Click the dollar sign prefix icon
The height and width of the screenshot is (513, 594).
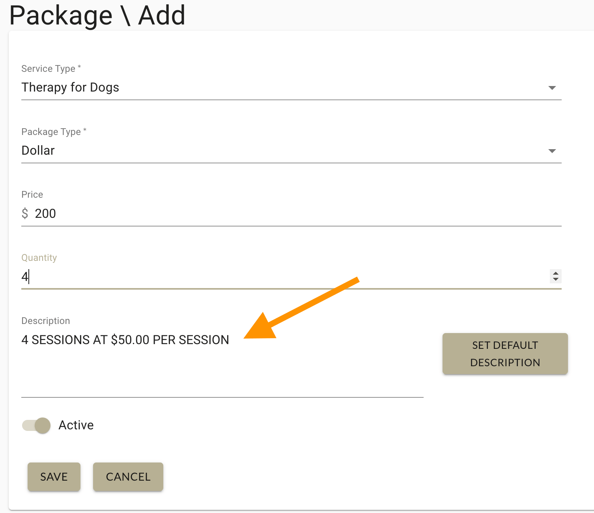tap(24, 213)
